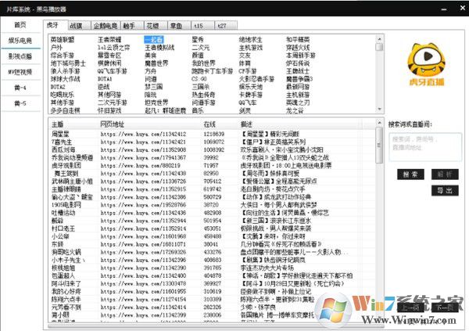Click category list scrollbar up arrow
Image resolution: width=469 pixels, height=331 pixels.
tap(379, 39)
